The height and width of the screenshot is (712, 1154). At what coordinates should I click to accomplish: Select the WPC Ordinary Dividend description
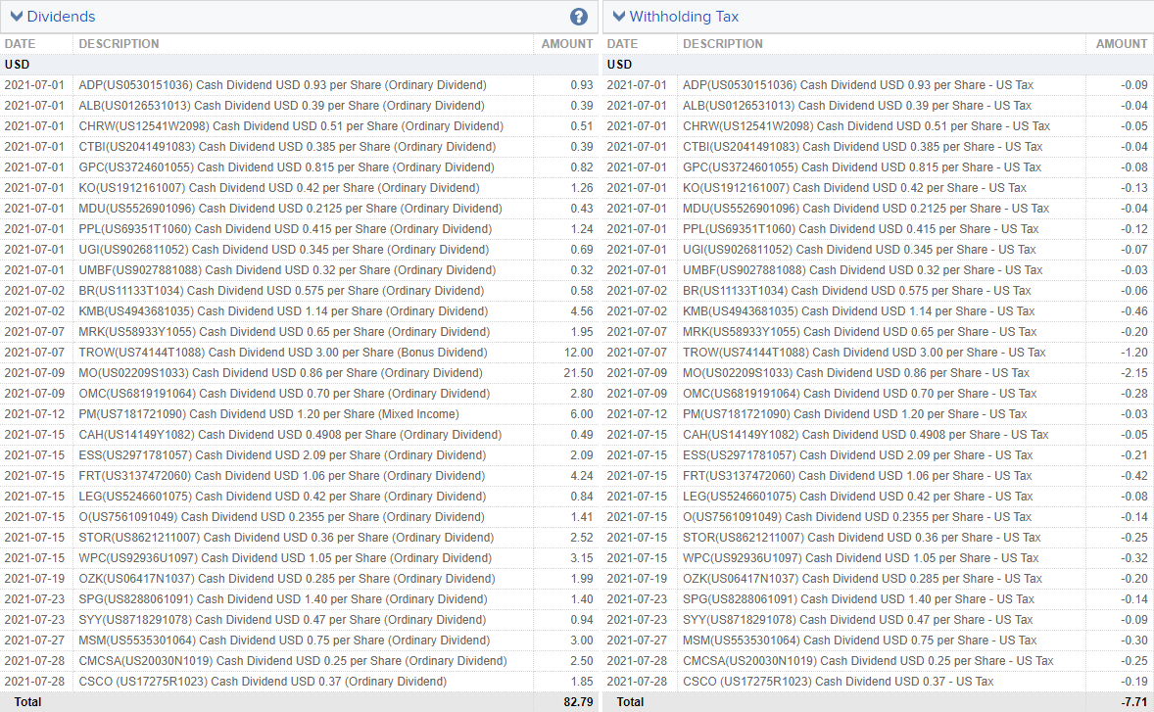[x=285, y=559]
